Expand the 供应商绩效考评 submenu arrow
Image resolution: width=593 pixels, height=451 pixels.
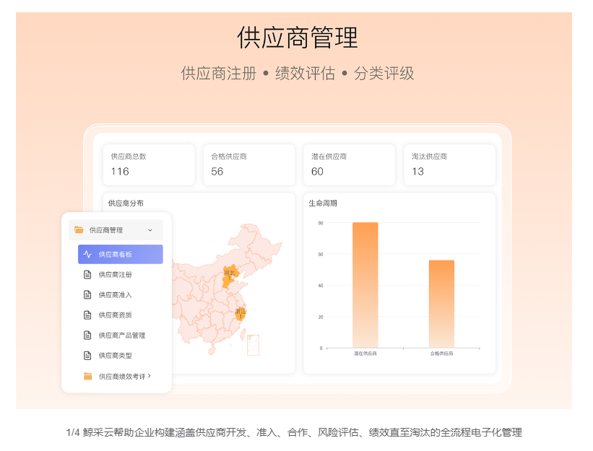tap(150, 376)
